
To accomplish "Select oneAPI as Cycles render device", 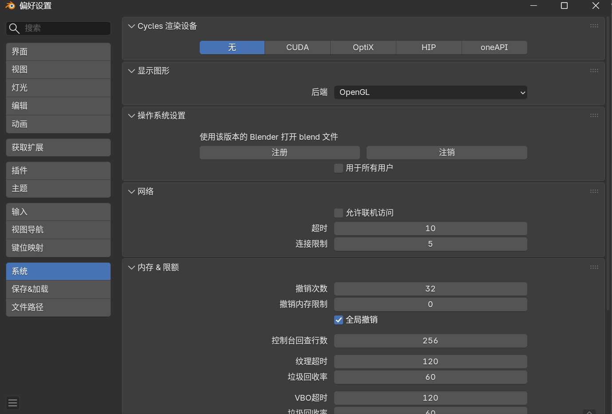I will point(494,47).
